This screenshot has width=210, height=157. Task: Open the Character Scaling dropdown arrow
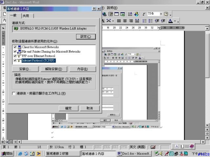tap(113, 21)
